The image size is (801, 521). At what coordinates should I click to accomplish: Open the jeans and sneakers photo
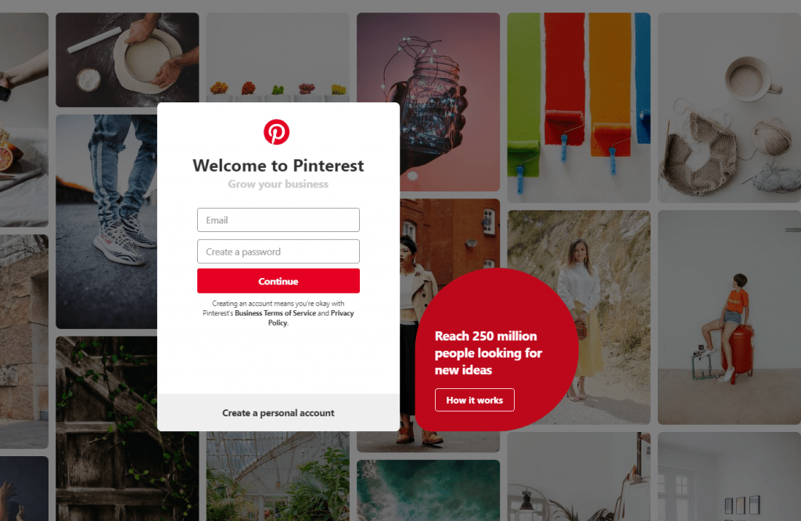coord(106,222)
